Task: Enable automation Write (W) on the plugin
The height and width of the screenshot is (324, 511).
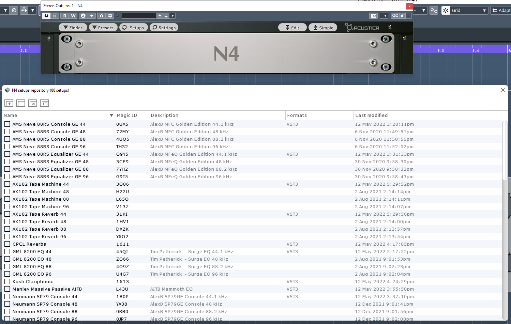Action: tap(73, 16)
